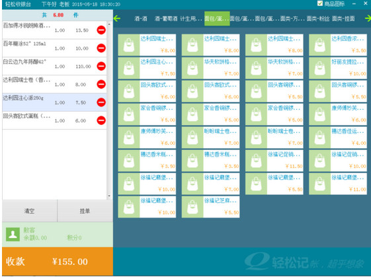Select cart row 达利园注心派250g

(54, 102)
